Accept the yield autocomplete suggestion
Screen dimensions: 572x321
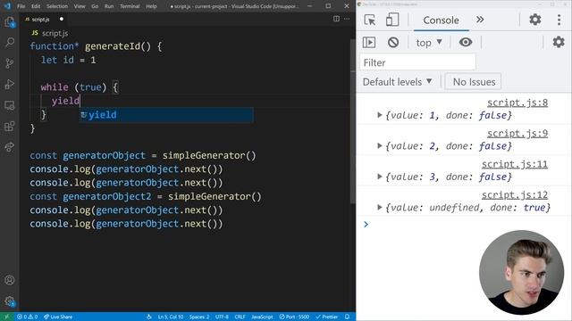click(166, 115)
